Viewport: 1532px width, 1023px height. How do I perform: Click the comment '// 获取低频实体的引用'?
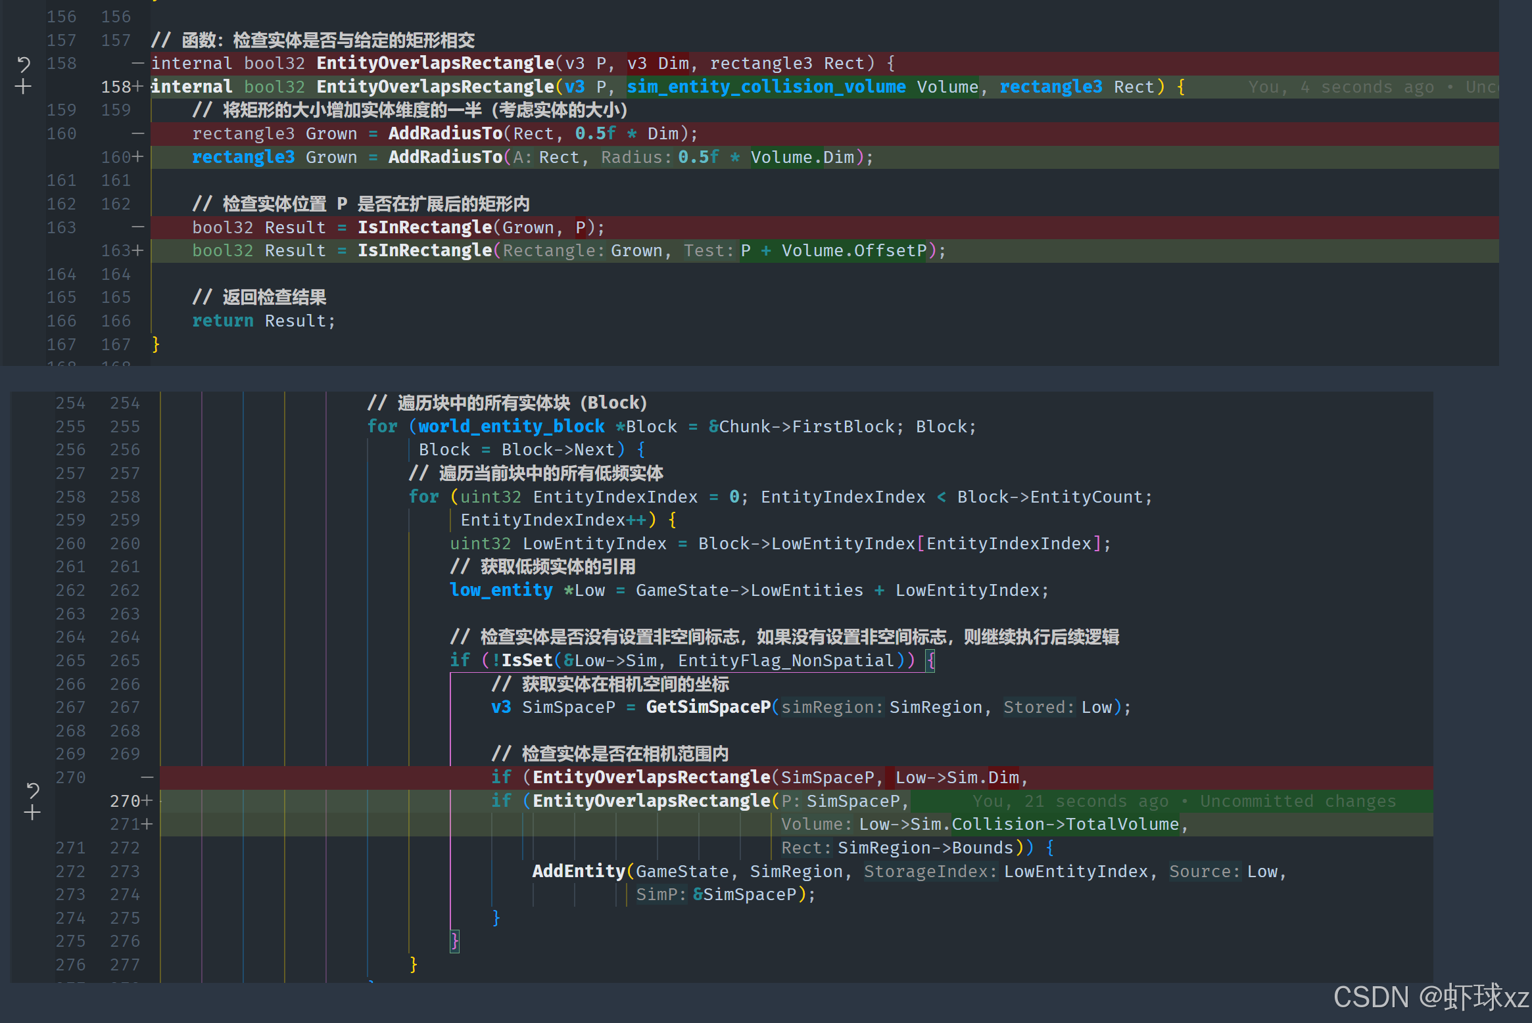tap(543, 566)
